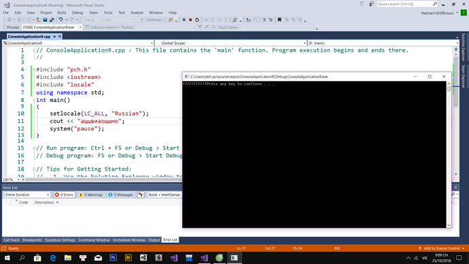Image resolution: width=469 pixels, height=264 pixels.
Task: Click the Step Into icon
Action: pos(213,20)
